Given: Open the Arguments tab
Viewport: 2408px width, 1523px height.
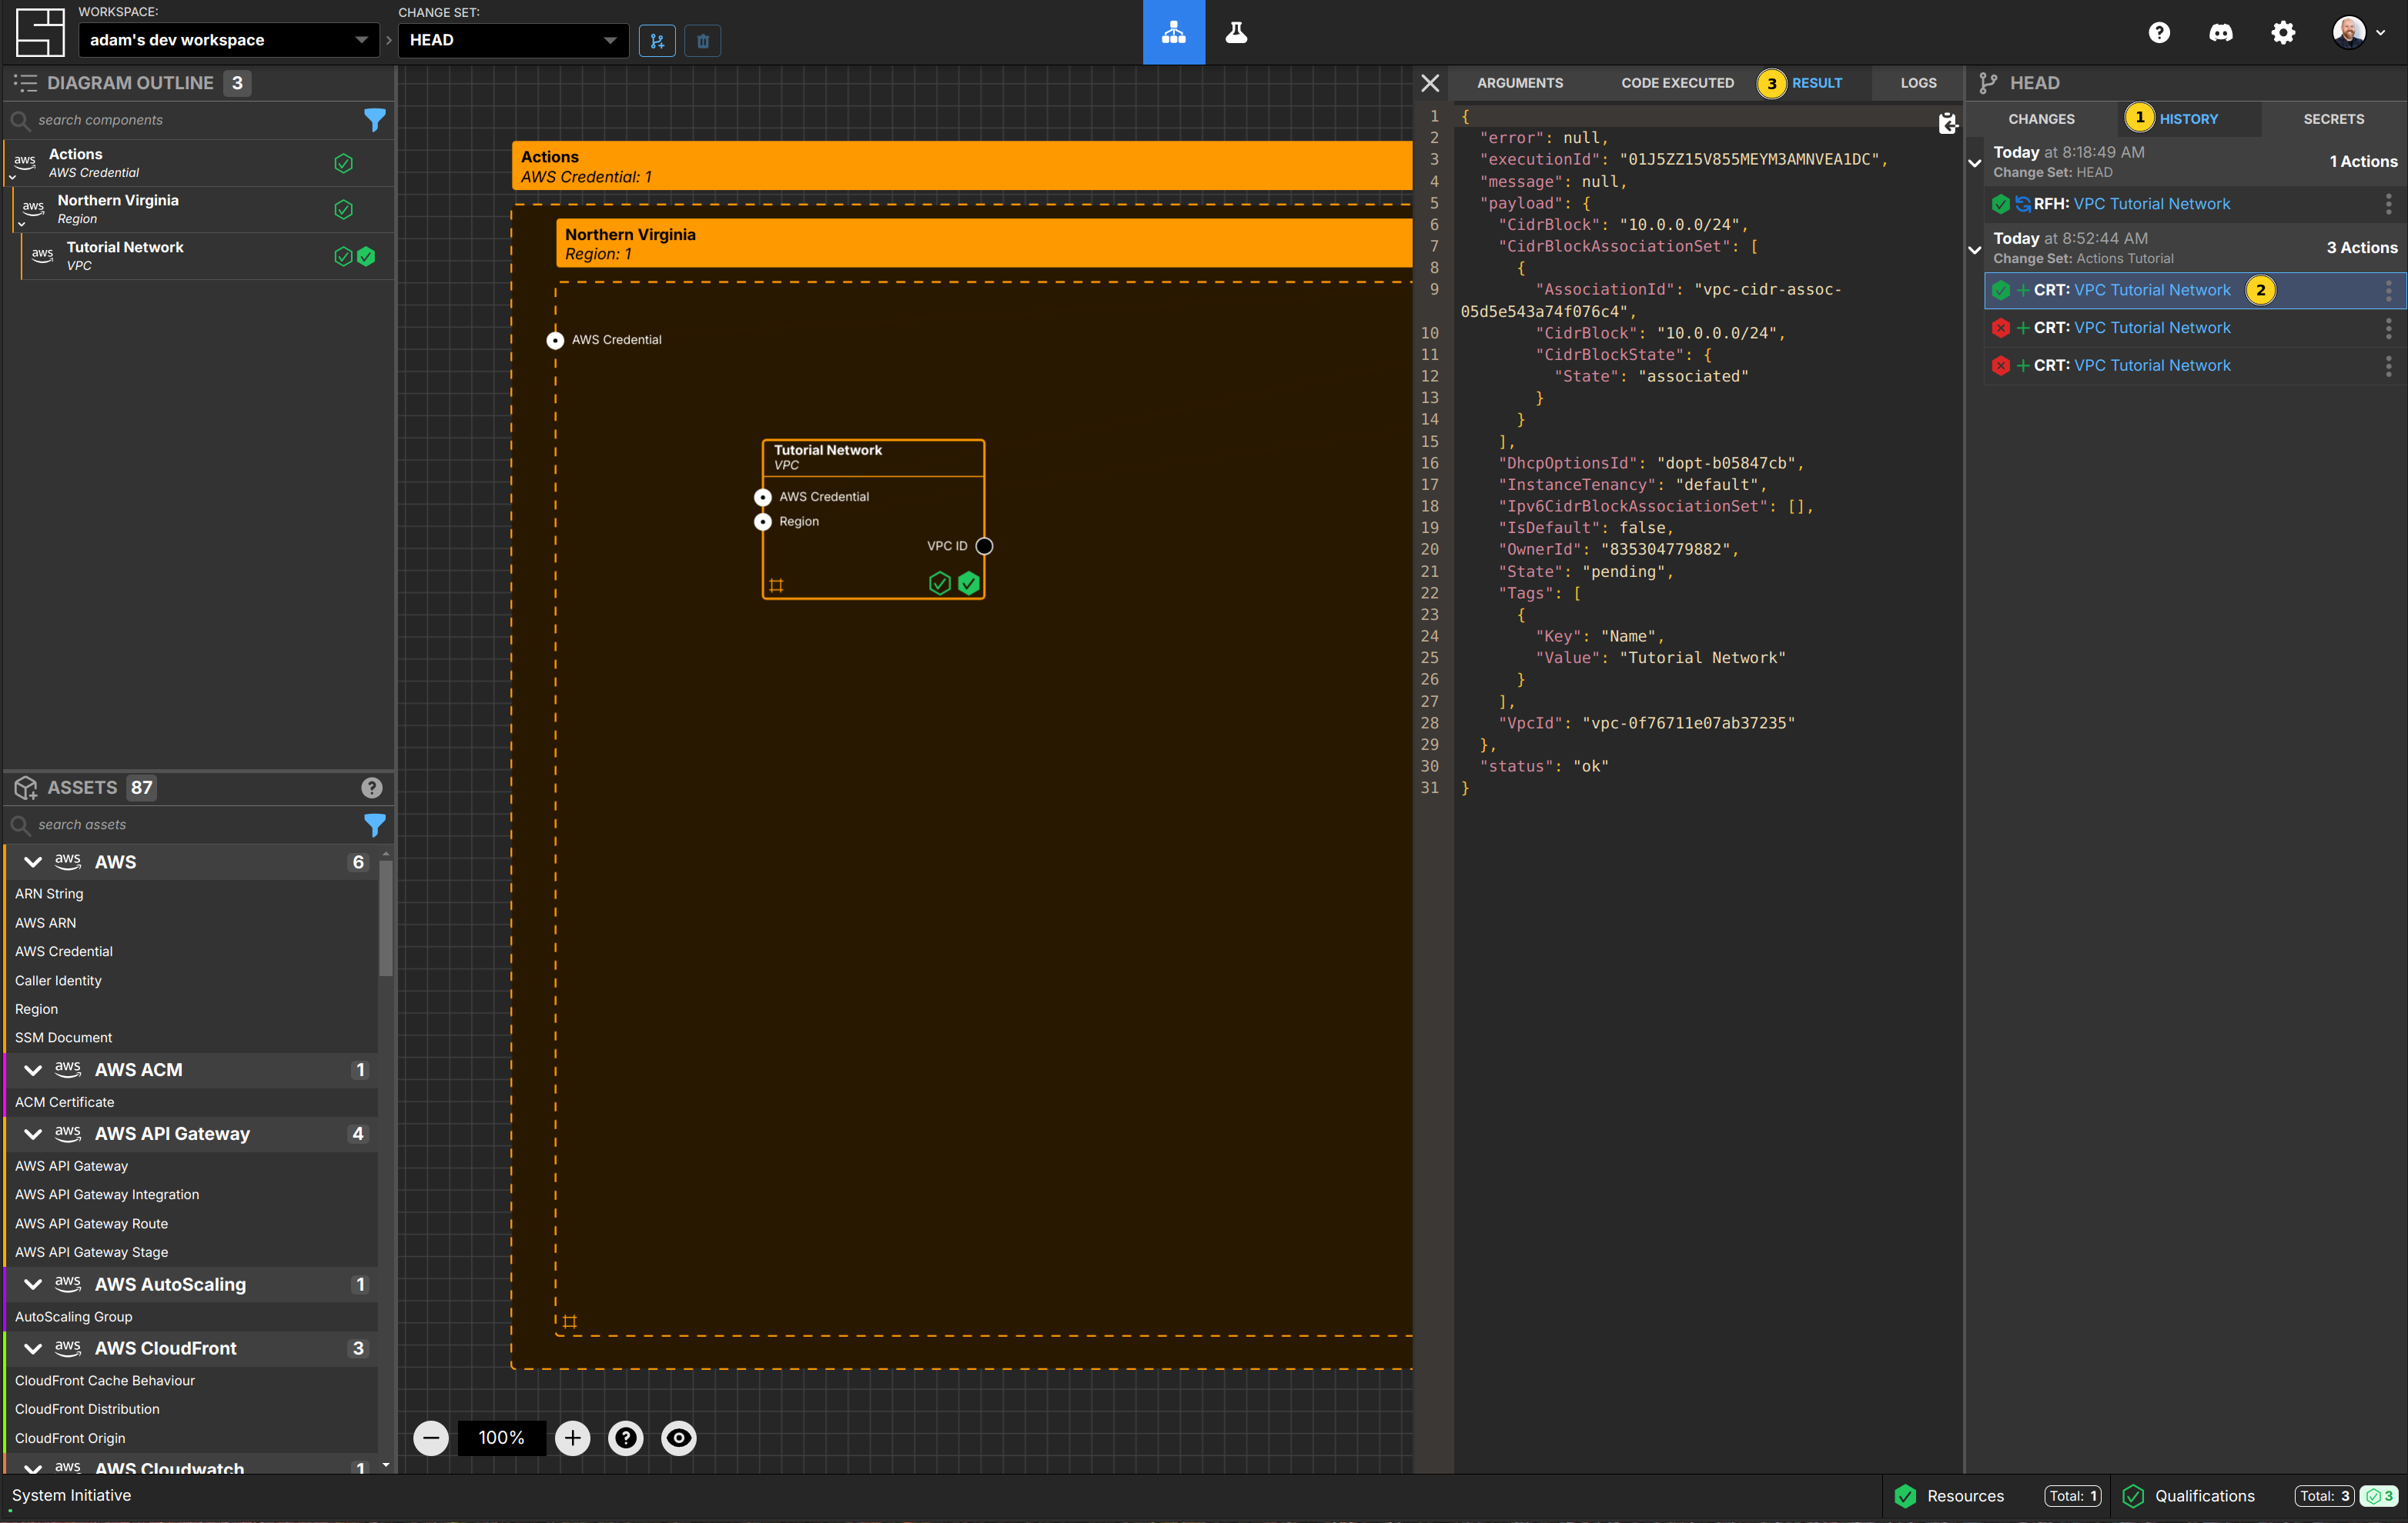Looking at the screenshot, I should tap(1520, 83).
